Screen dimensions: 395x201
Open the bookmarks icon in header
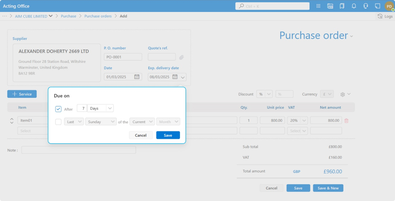pyautogui.click(x=342, y=6)
